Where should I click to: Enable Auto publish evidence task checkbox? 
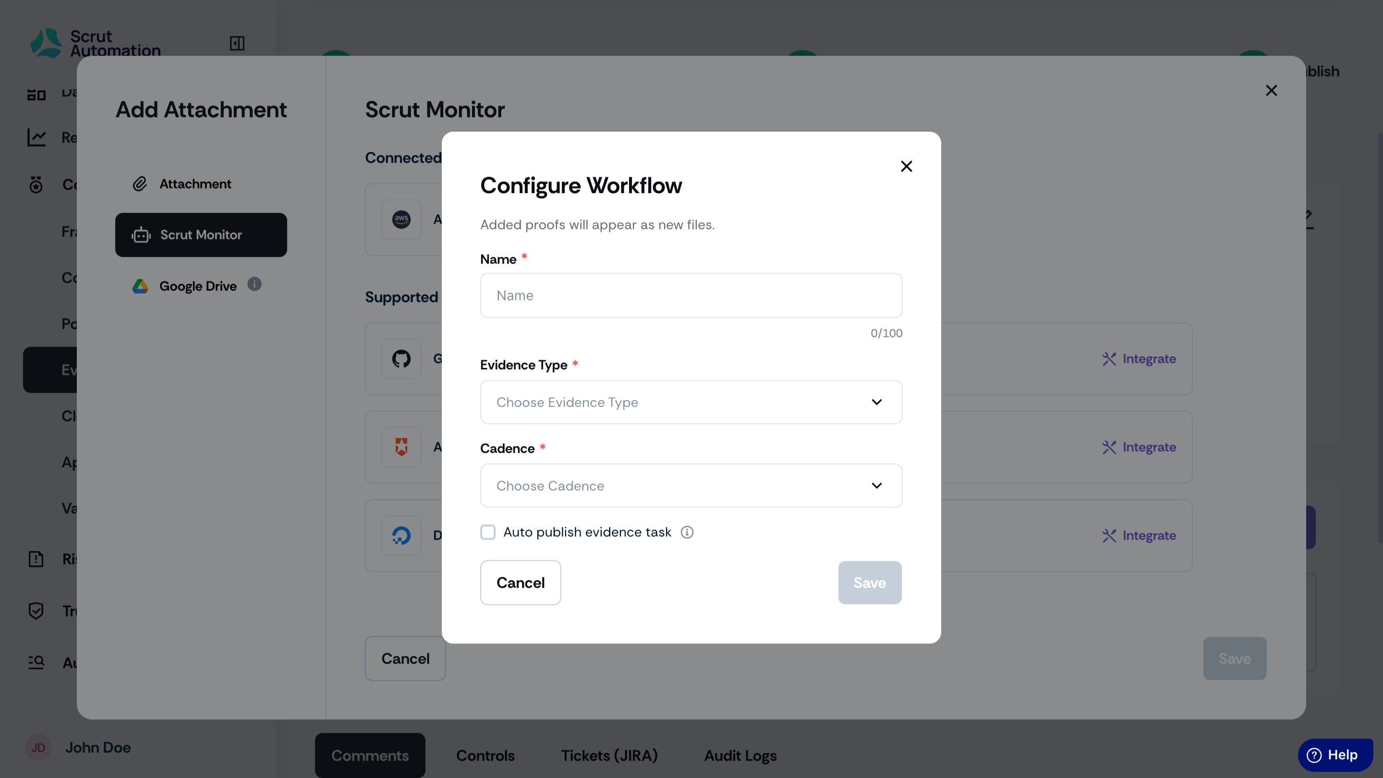coord(487,532)
